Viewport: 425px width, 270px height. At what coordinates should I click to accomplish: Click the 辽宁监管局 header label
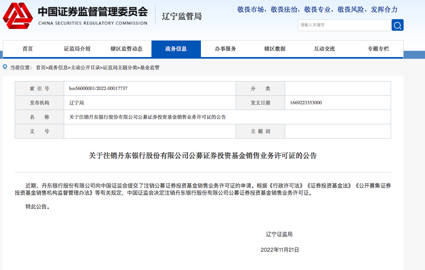pos(182,16)
